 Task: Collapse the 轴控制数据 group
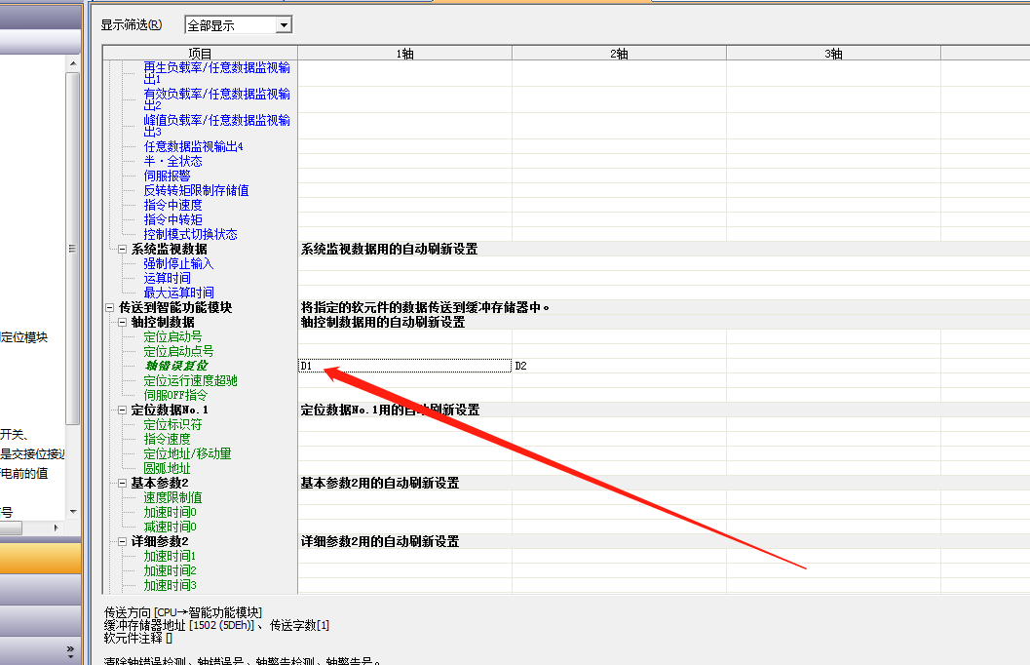(122, 323)
